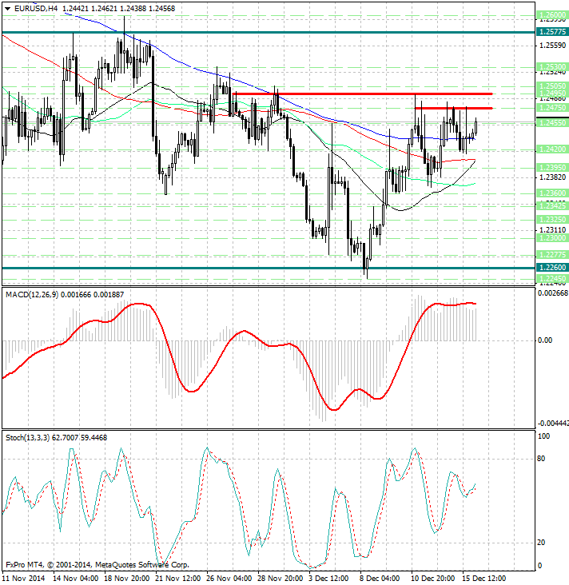This screenshot has height=585, width=569.
Task: Select the 1.23000 green level label
Action: 553,238
